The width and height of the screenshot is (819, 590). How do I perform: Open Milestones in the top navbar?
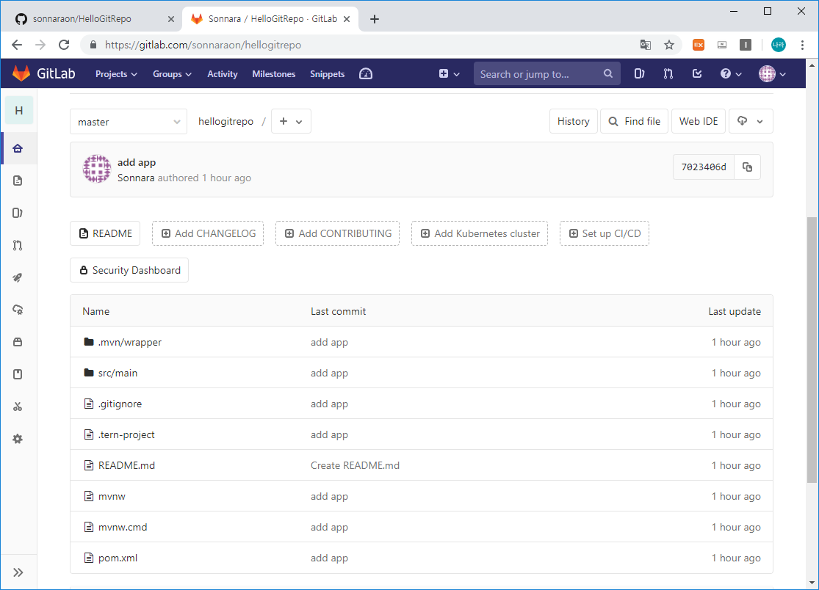[x=274, y=74]
